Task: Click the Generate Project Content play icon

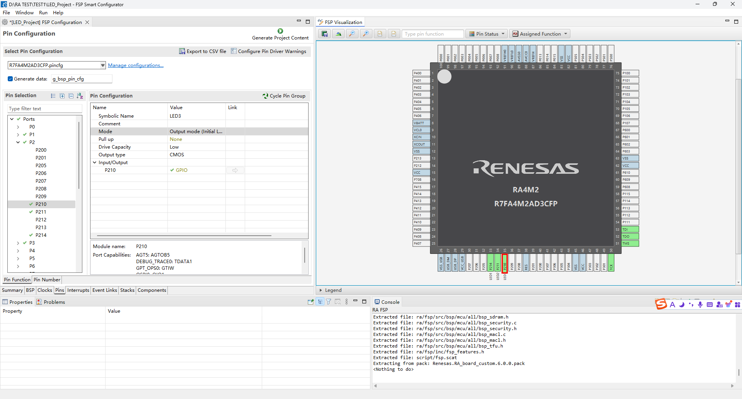Action: click(x=280, y=31)
